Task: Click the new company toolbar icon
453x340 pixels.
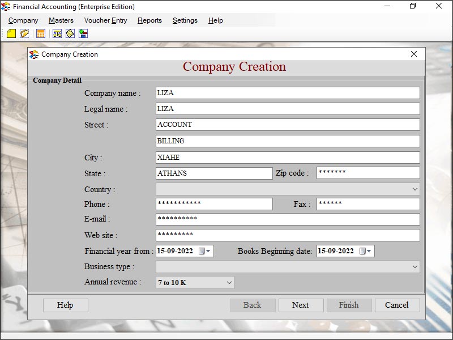Action: point(11,34)
